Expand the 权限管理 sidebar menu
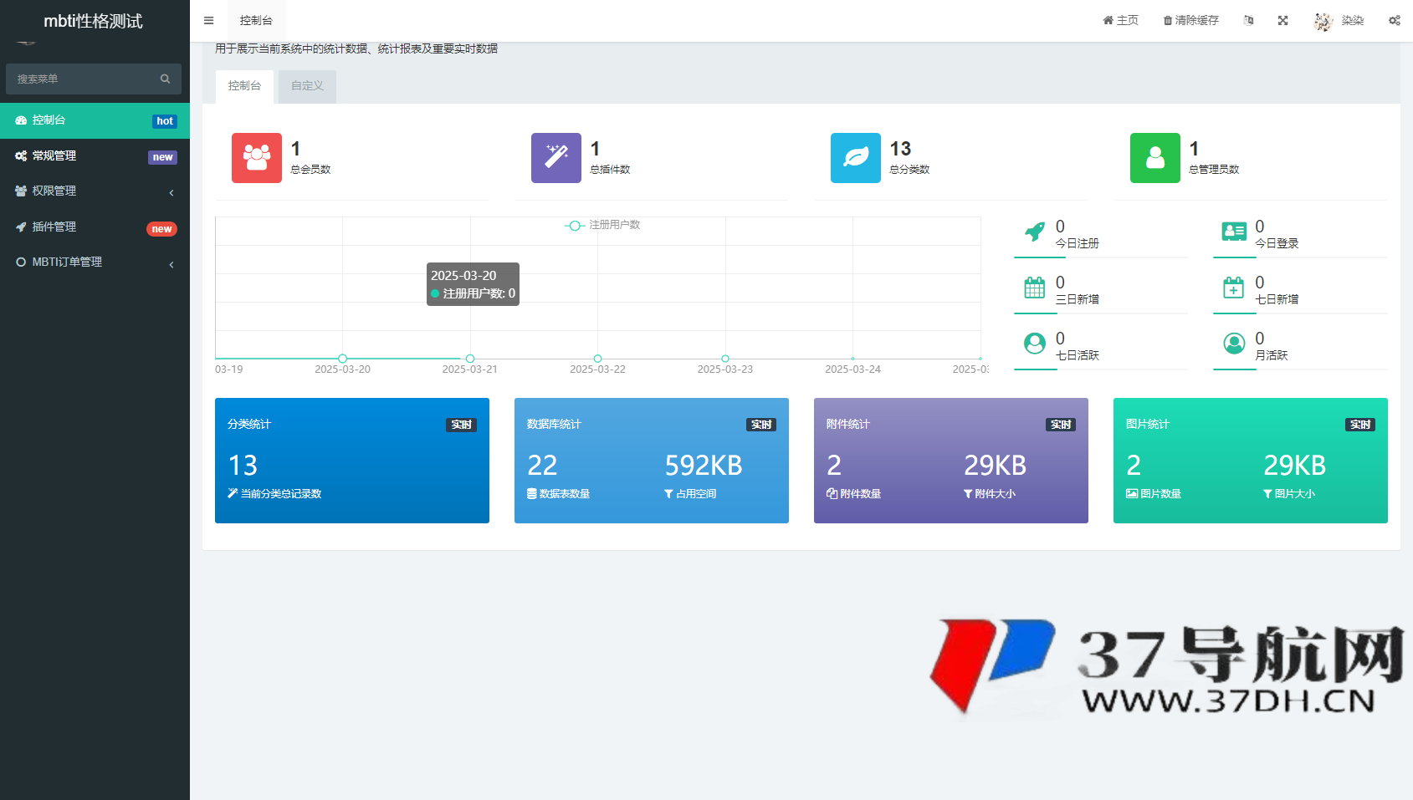The image size is (1413, 800). (x=95, y=191)
